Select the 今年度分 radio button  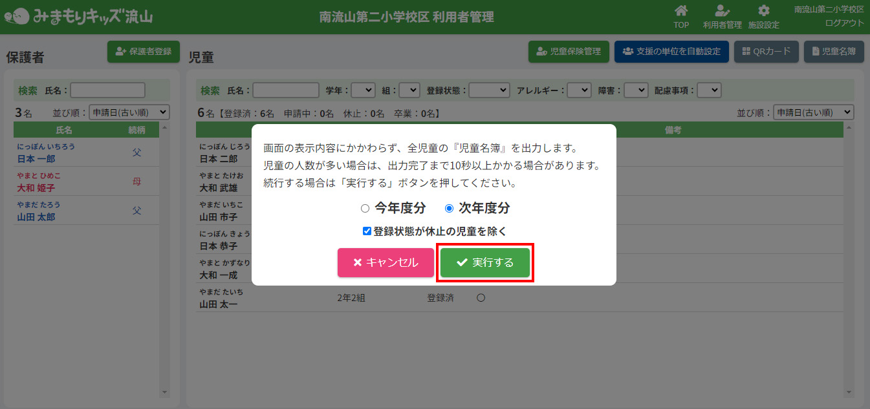point(365,209)
